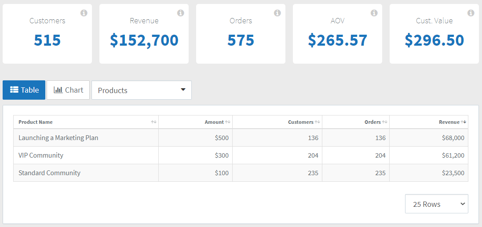The image size is (482, 227).
Task: Click sort arrows on Orders column
Action: click(x=384, y=122)
